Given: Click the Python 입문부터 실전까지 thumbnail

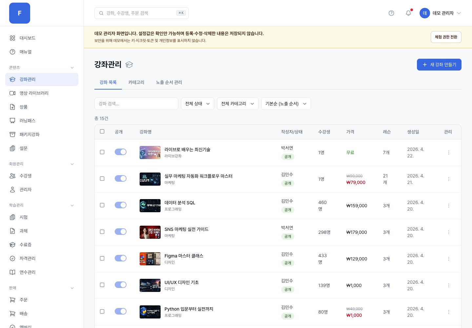Looking at the screenshot, I should tap(150, 312).
